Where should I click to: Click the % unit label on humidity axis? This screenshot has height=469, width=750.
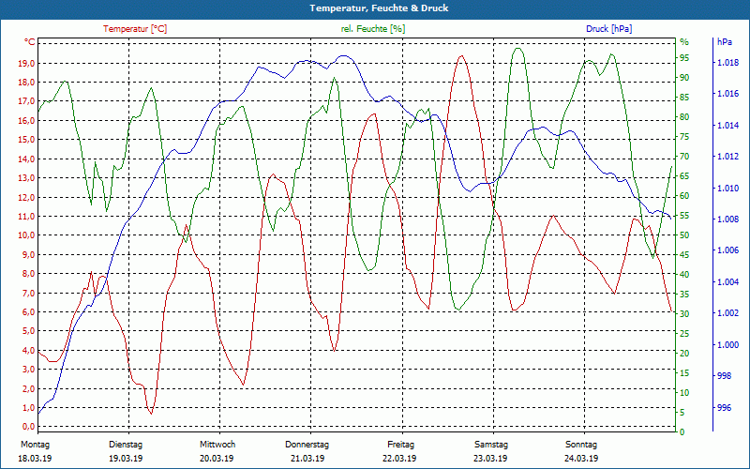[684, 42]
